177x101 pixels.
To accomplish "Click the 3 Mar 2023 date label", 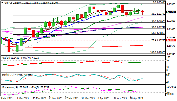I will pos(7,98).
